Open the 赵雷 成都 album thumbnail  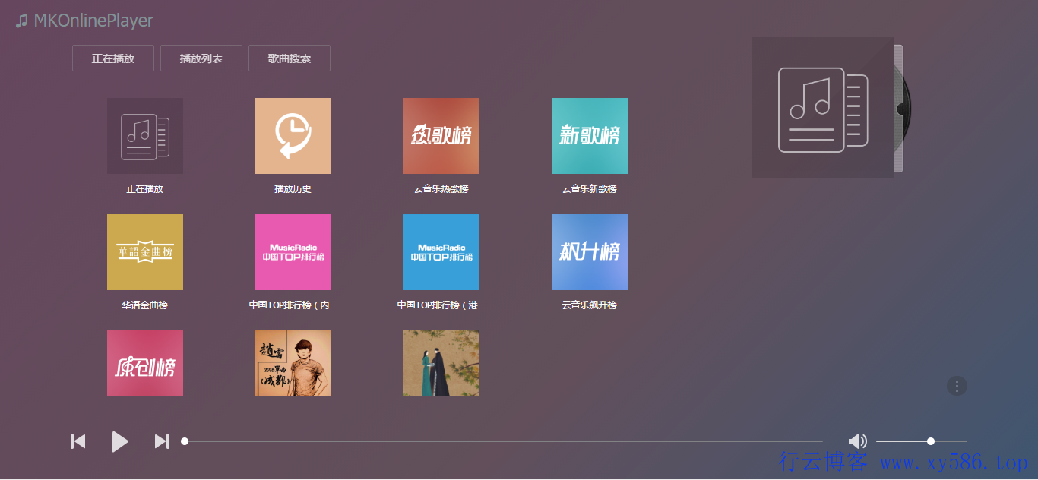coord(293,363)
